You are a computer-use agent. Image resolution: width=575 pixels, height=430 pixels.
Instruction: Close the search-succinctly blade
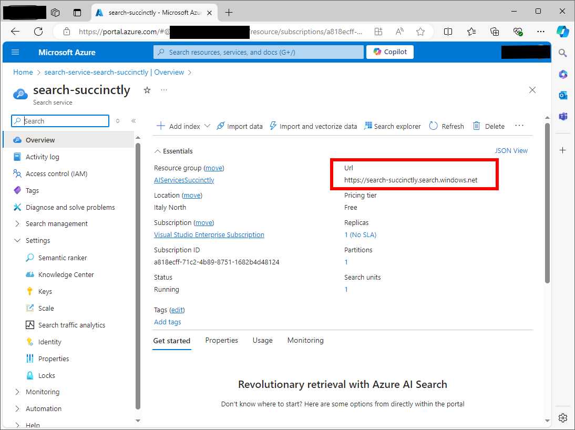tap(532, 90)
